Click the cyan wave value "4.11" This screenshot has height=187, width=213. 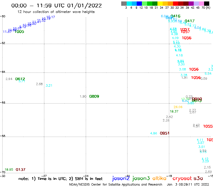coord(200,140)
